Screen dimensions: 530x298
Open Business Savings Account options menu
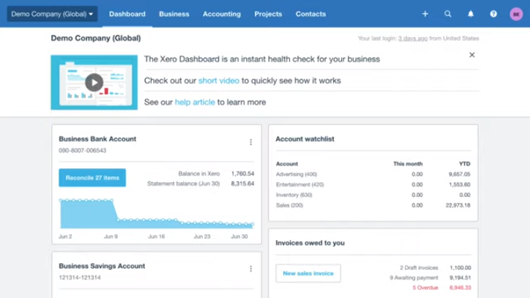tap(251, 268)
